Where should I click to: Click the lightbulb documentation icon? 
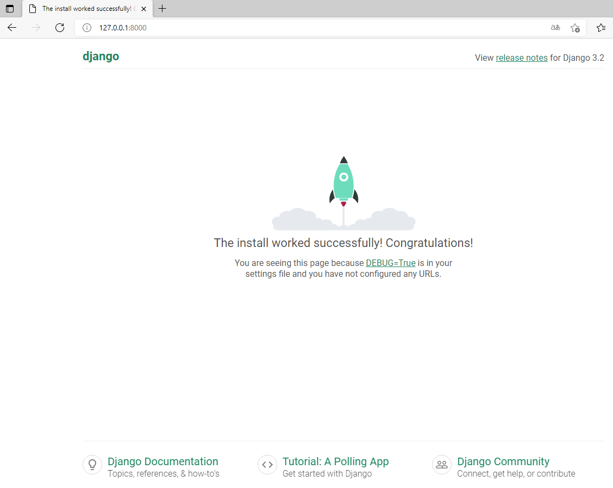click(x=92, y=465)
